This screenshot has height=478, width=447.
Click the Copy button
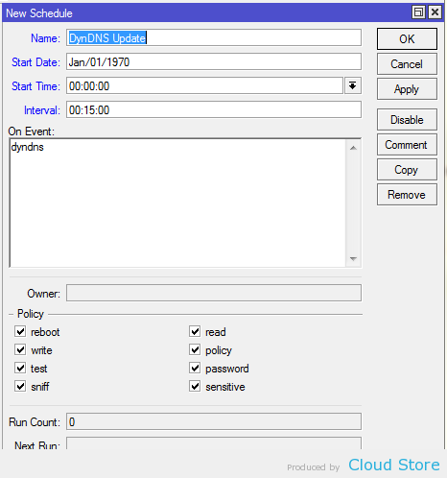[x=407, y=170]
